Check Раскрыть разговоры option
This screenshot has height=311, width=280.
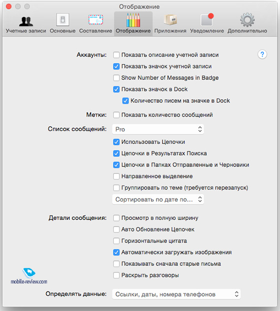(116, 275)
